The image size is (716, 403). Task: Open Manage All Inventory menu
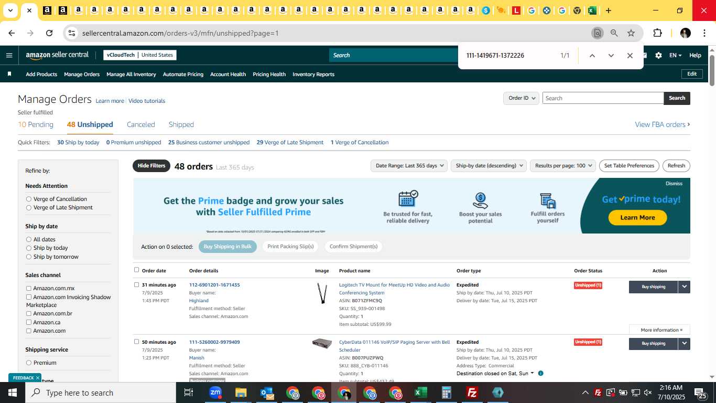coord(131,74)
